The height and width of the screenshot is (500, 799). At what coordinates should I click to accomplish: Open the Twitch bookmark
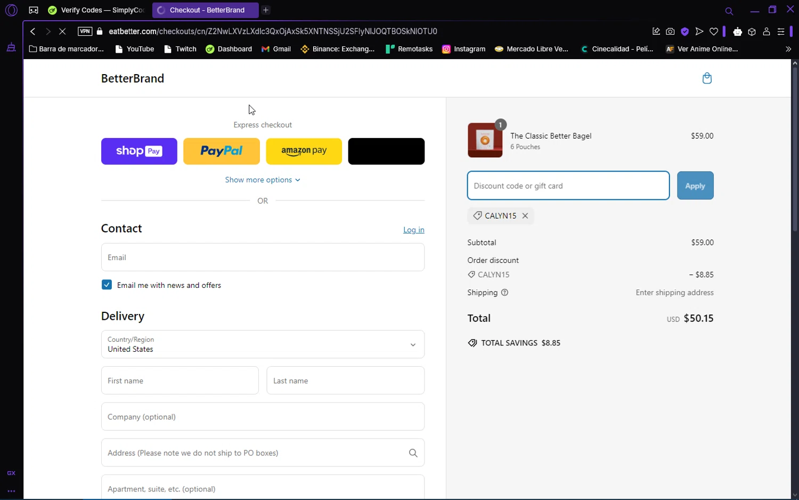(181, 49)
